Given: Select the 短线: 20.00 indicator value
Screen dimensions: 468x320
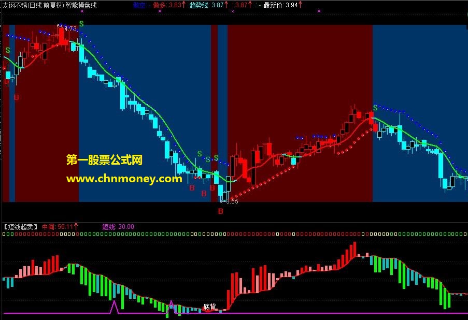Looking at the screenshot, I should [x=118, y=227].
